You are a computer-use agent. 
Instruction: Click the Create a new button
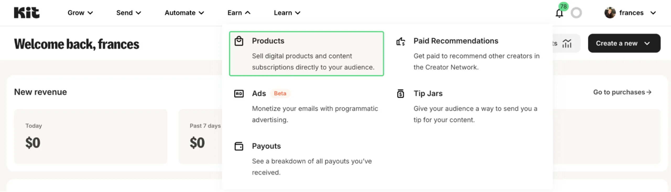pos(624,43)
